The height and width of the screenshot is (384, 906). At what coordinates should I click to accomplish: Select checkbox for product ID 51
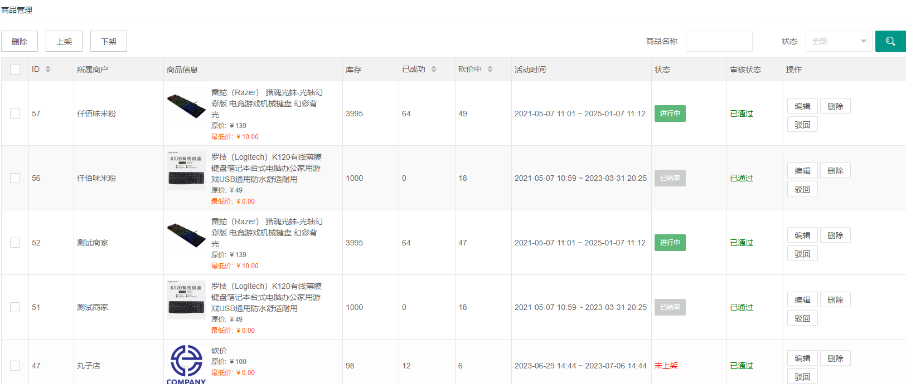[15, 307]
